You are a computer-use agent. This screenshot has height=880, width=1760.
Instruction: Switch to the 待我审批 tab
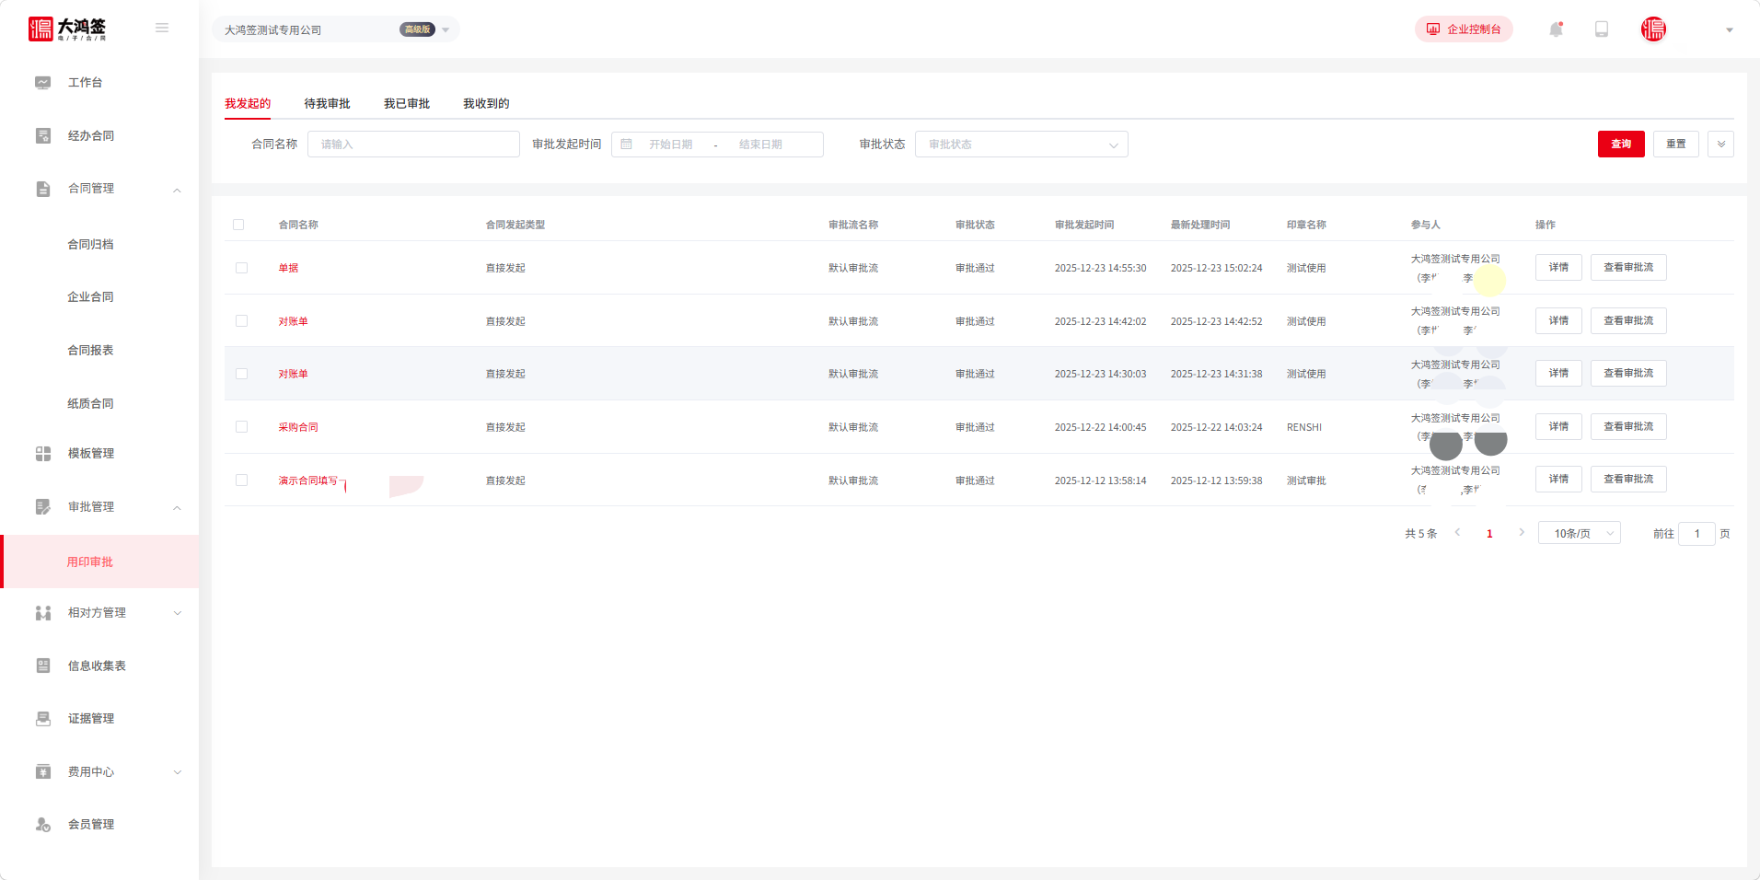coord(327,104)
